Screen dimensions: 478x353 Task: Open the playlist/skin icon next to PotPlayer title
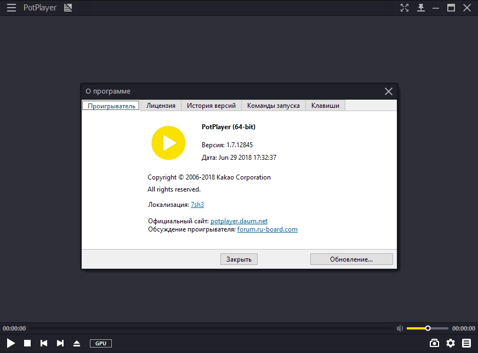point(68,8)
